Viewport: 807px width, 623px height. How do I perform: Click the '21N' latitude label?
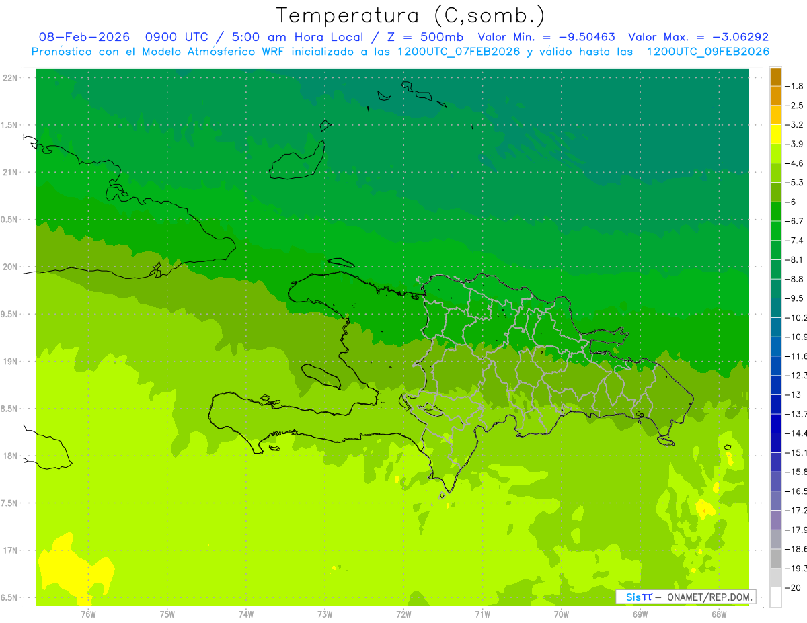(x=10, y=173)
